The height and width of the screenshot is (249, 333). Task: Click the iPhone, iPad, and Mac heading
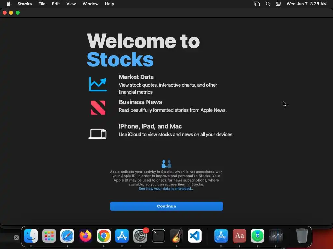(x=150, y=126)
